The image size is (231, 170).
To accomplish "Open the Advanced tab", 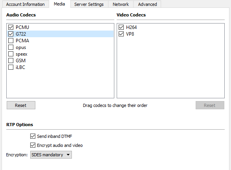I will (147, 4).
